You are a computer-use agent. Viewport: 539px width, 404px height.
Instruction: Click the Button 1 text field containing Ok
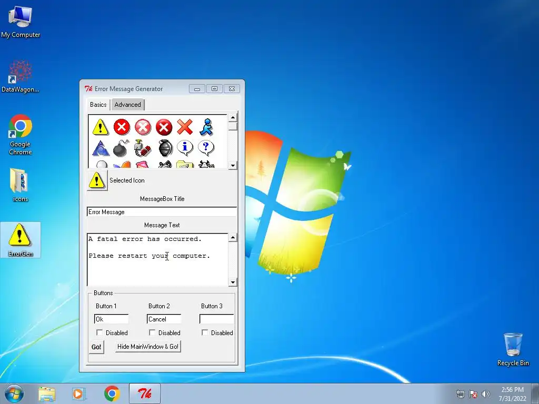click(x=112, y=319)
